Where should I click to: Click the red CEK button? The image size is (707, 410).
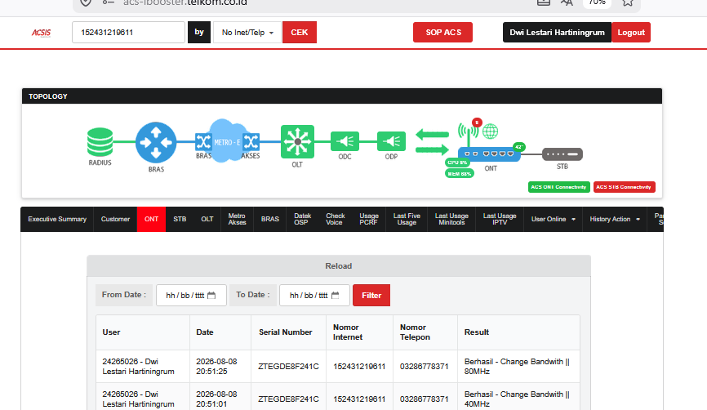point(300,33)
